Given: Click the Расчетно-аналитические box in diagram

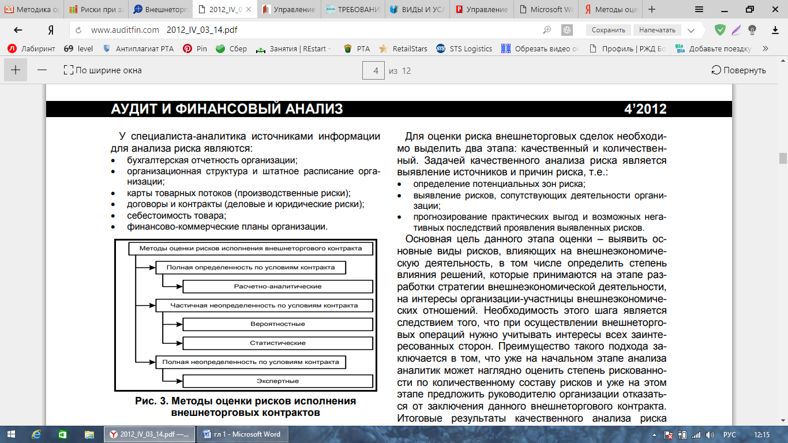Looking at the screenshot, I should click(278, 286).
